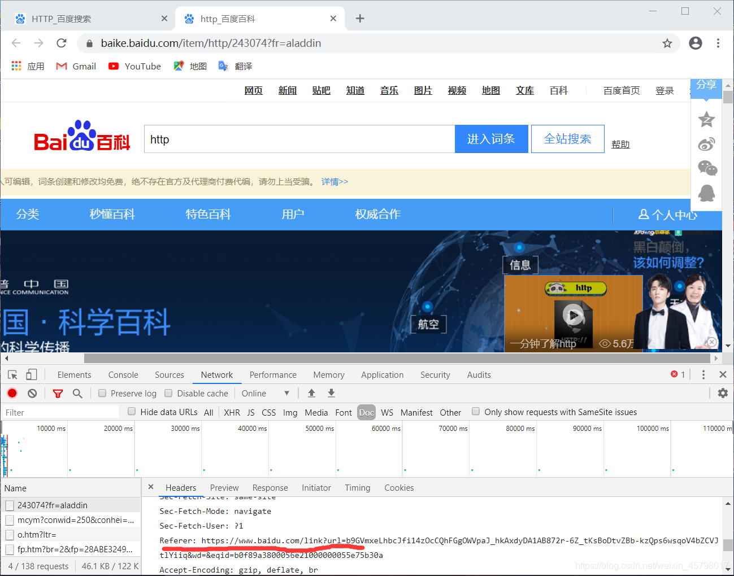734x576 pixels.
Task: Share to WeChat icon
Action: [707, 168]
